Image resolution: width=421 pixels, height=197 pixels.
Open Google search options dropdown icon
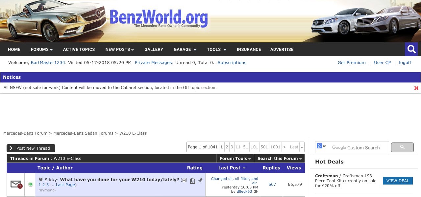(322, 146)
